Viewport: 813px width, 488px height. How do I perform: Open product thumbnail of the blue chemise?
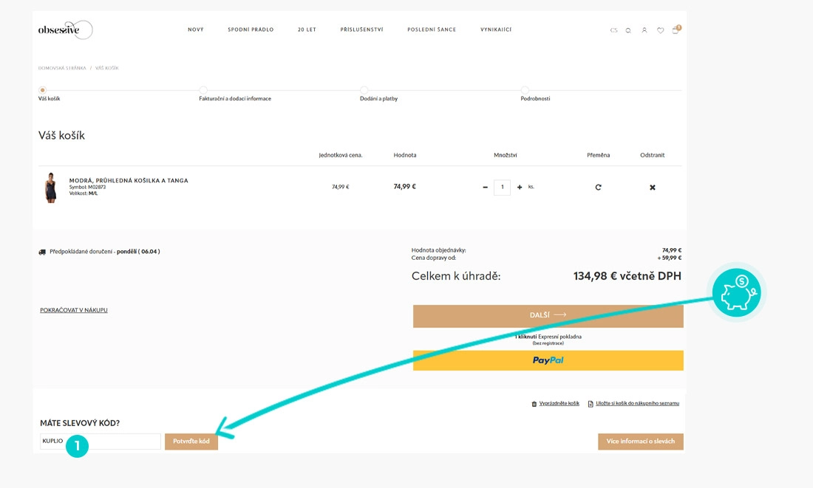(x=50, y=188)
